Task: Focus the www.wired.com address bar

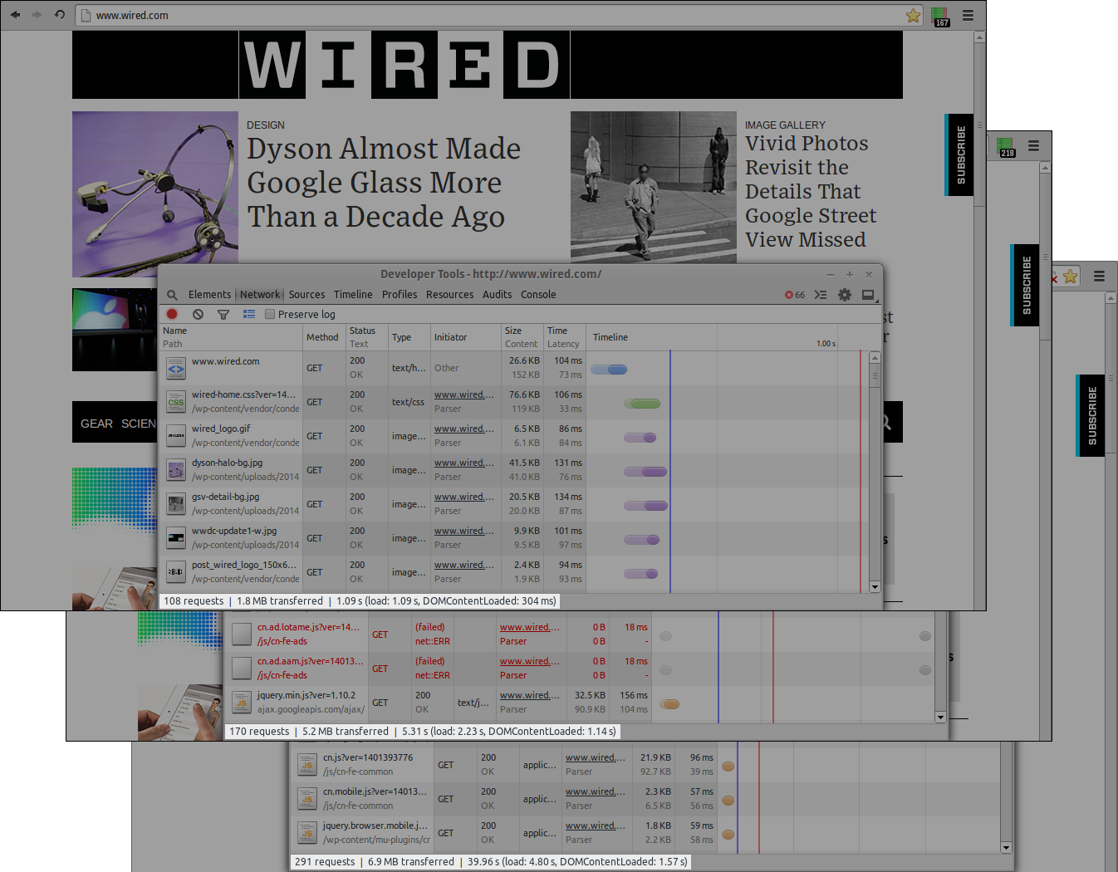Action: coord(498,15)
